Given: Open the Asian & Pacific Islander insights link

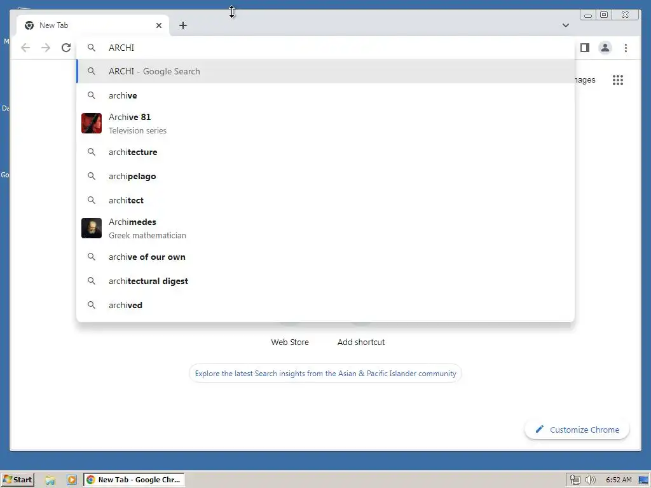Looking at the screenshot, I should point(325,374).
